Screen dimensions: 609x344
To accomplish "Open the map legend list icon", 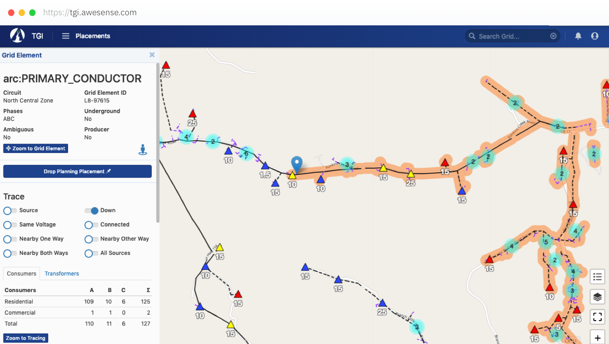I will 597,276.
